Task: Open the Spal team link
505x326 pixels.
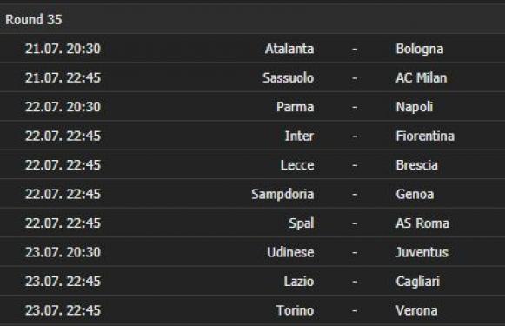Action: 301,223
